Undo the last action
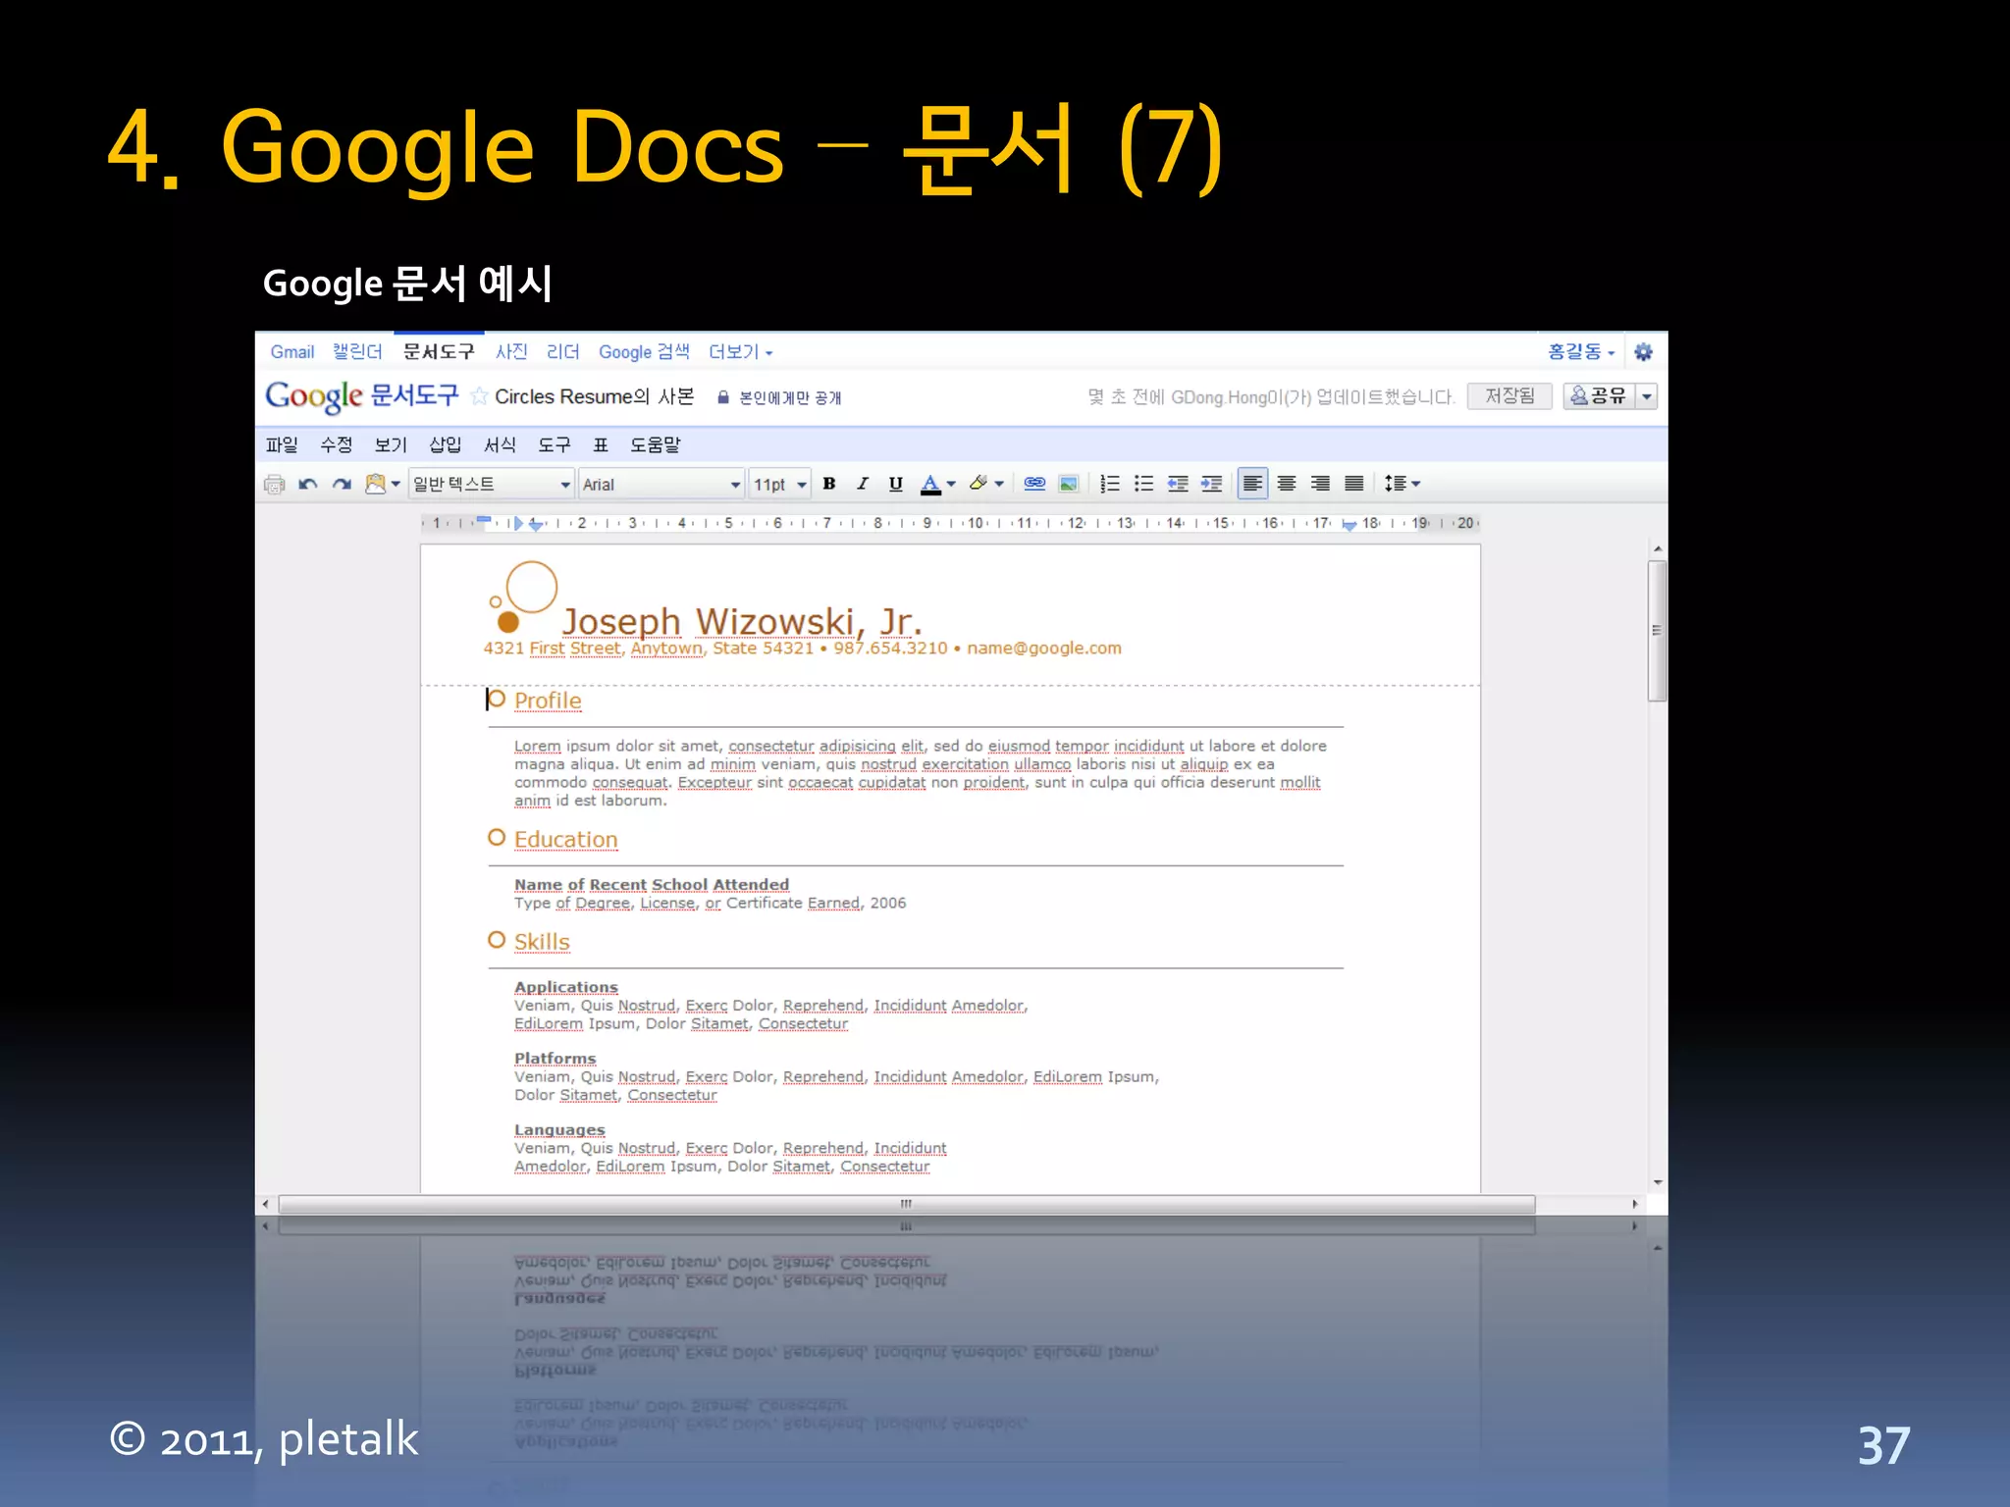The width and height of the screenshot is (2010, 1507). 308,484
